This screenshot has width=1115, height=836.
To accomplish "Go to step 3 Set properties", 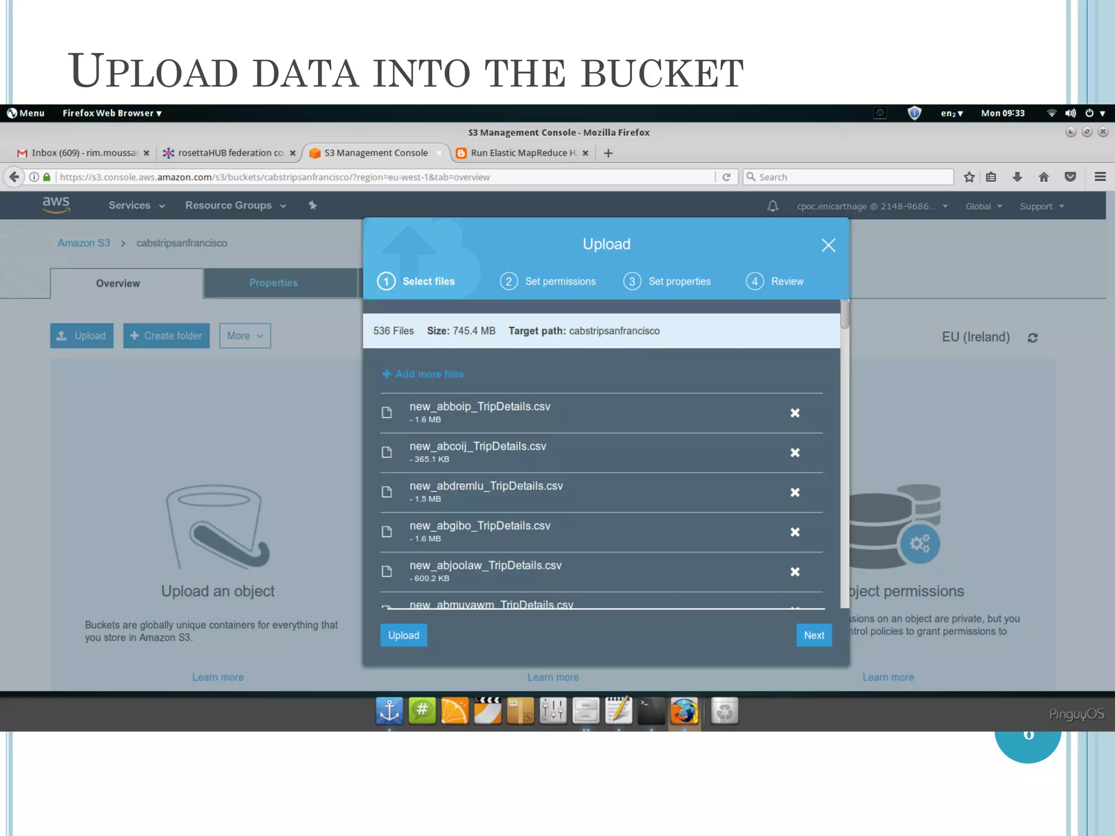I will pos(667,281).
